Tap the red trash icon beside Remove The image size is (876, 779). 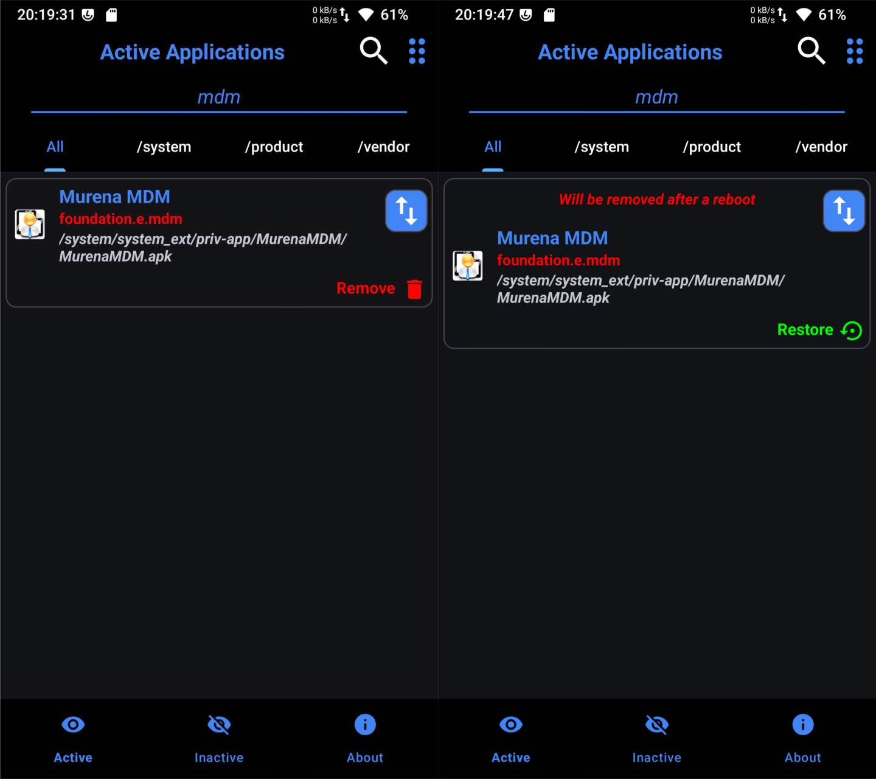click(415, 289)
